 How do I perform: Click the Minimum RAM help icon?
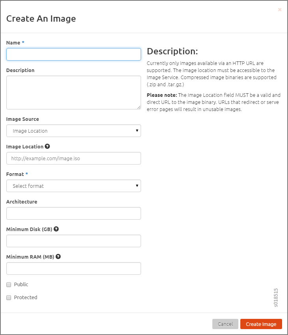coord(58,257)
